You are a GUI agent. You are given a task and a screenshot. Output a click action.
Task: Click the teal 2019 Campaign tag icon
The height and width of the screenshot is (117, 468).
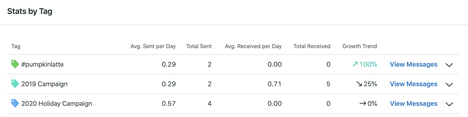15,84
